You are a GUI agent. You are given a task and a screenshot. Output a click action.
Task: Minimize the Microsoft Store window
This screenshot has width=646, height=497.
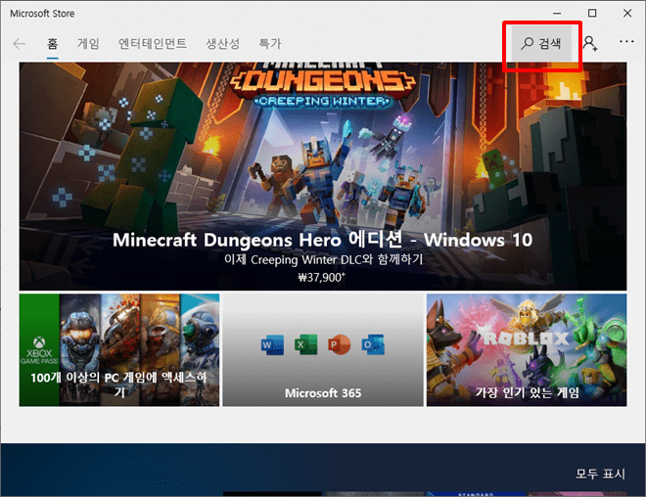pos(557,13)
